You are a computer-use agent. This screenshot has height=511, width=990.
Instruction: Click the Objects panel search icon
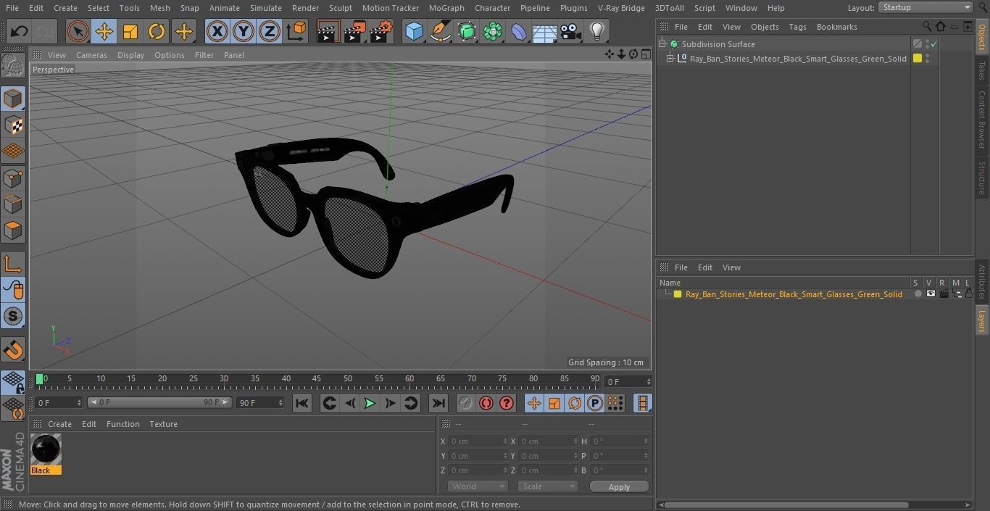[927, 27]
